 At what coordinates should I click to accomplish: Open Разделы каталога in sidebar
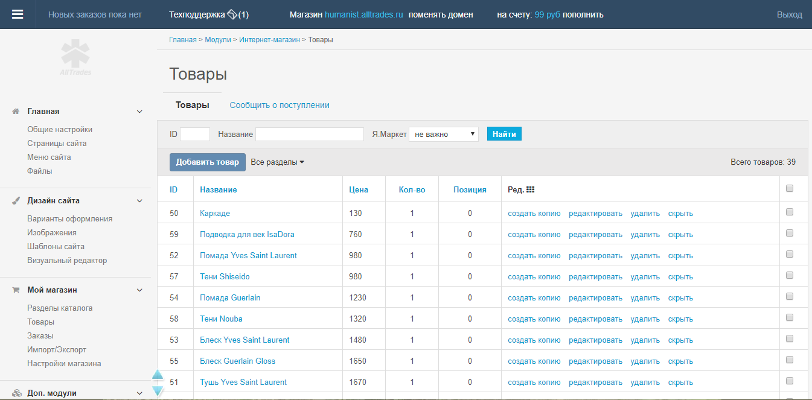click(x=60, y=308)
